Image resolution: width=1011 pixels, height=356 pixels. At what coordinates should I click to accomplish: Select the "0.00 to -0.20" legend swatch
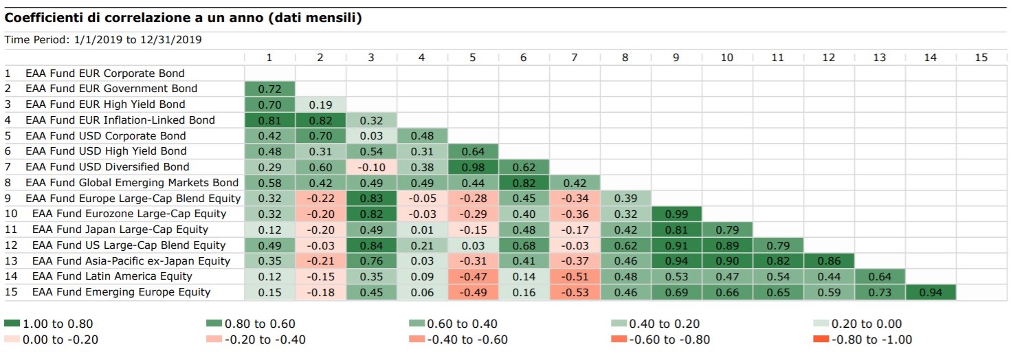[x=12, y=339]
